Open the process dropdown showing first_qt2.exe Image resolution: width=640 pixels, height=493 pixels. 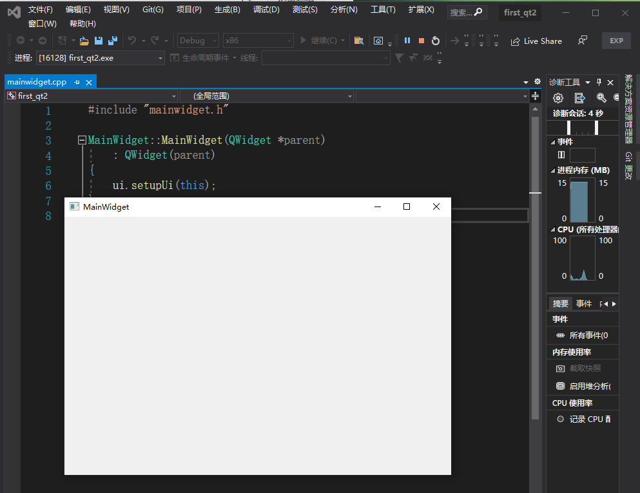(x=100, y=58)
